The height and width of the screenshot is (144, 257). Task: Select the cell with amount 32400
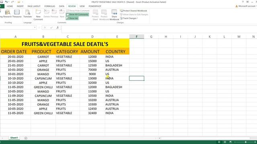[92, 113]
